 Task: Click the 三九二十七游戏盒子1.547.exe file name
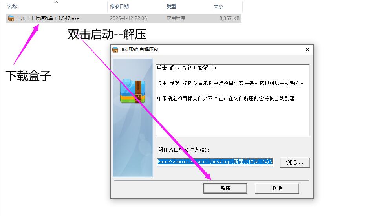(48, 18)
